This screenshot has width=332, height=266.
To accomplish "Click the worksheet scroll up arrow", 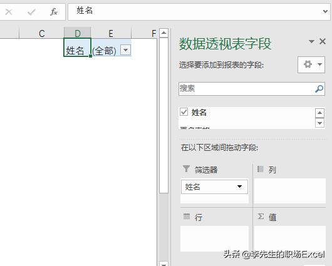I will tap(163, 33).
